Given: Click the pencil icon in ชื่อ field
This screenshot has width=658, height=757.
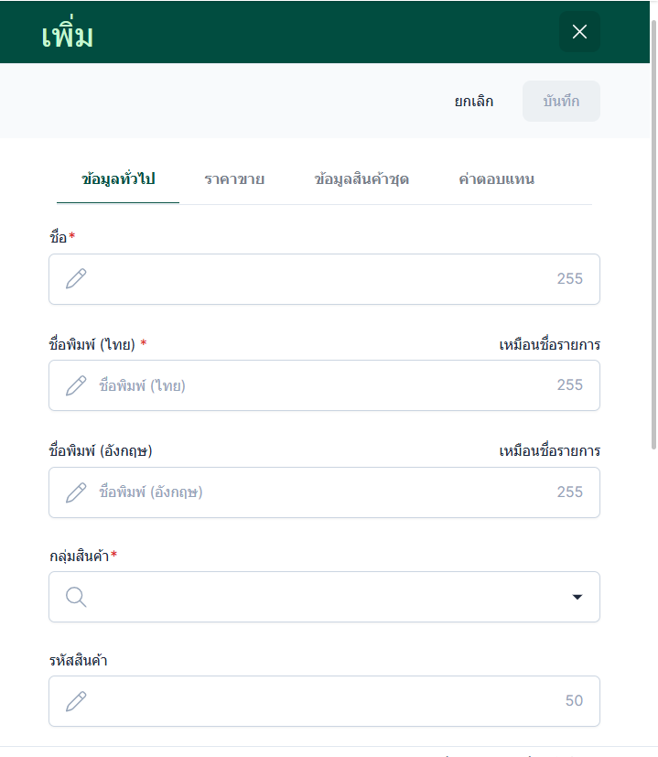Looking at the screenshot, I should coord(76,279).
